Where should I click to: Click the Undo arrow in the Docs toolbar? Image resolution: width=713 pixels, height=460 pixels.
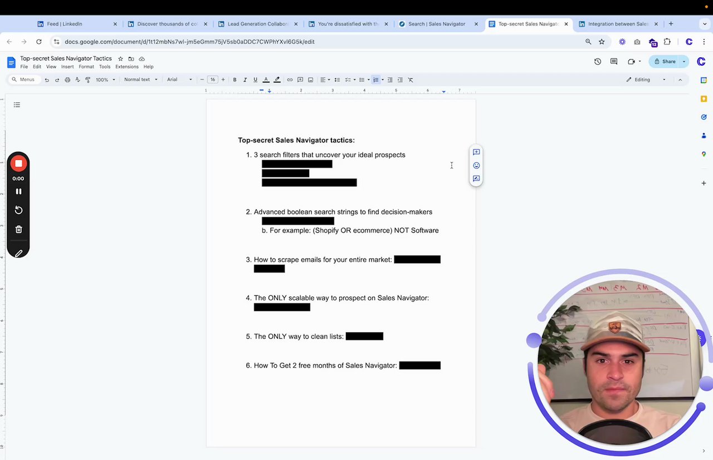tap(47, 80)
